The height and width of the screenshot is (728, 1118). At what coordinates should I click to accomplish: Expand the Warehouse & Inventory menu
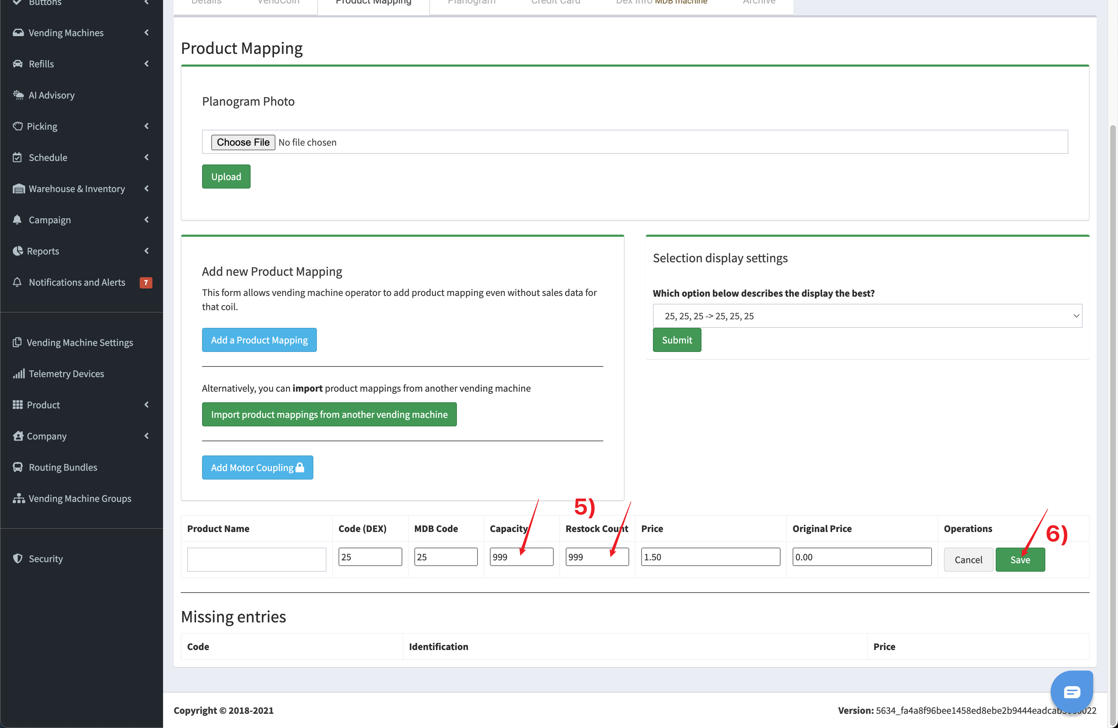(x=77, y=189)
